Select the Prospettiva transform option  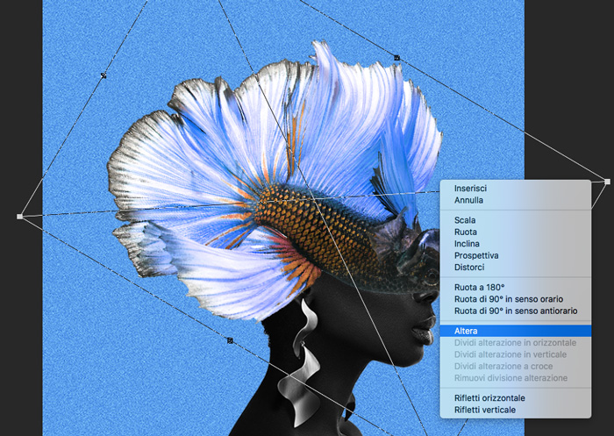click(516, 255)
